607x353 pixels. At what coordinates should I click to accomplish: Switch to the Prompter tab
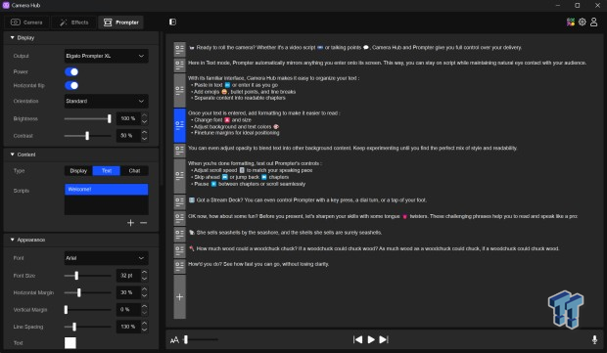pos(120,22)
